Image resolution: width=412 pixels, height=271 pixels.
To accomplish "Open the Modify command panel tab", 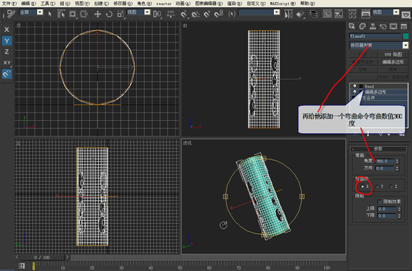I will 363,26.
